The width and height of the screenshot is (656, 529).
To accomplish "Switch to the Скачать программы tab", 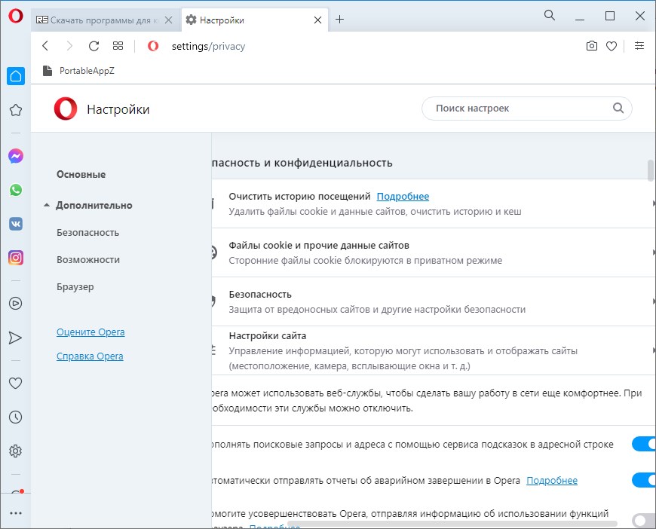I will pyautogui.click(x=106, y=20).
